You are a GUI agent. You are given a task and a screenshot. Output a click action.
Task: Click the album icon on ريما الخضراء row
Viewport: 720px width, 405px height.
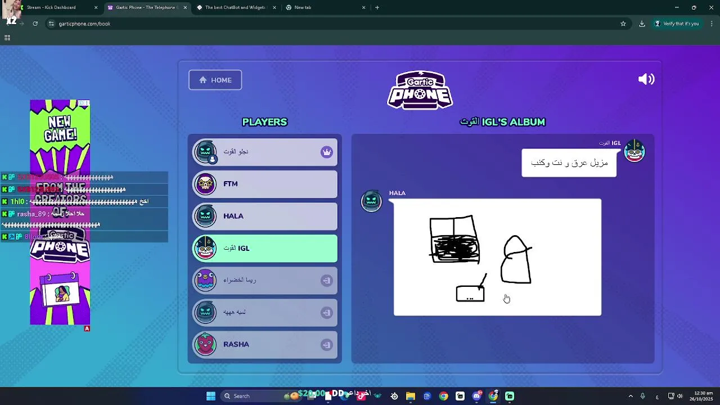pyautogui.click(x=327, y=280)
